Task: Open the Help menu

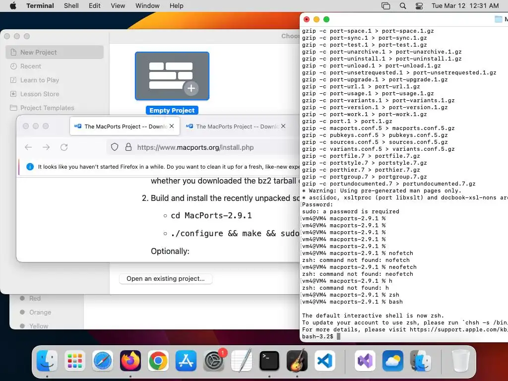Action: pyautogui.click(x=176, y=6)
